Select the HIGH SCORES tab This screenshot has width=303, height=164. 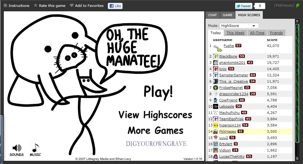[x=249, y=15]
